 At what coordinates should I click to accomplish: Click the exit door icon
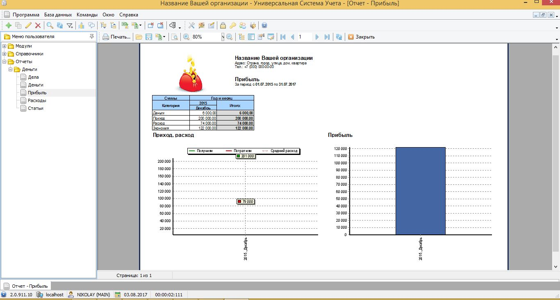(x=173, y=25)
